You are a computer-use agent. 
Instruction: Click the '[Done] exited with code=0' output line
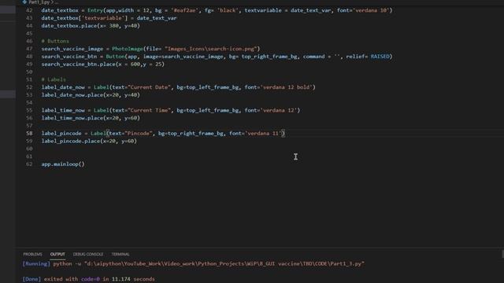point(88,279)
